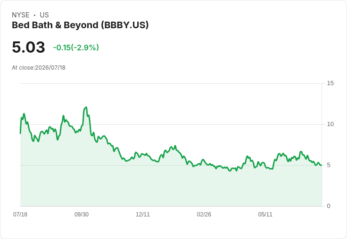Click the NYSE exchange label
Image resolution: width=347 pixels, height=239 pixels.
click(x=21, y=15)
